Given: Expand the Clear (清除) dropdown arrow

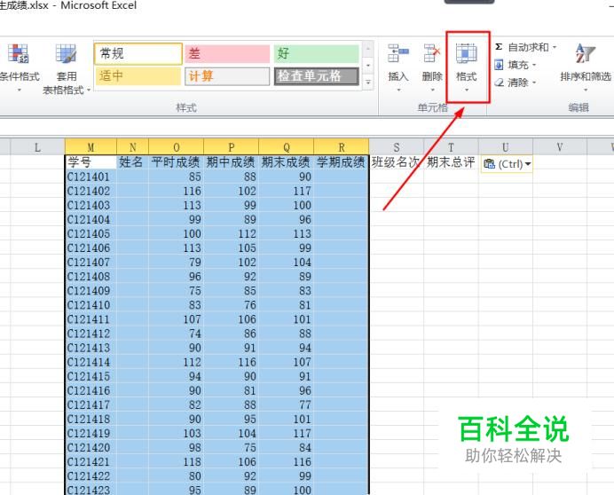Looking at the screenshot, I should [534, 82].
